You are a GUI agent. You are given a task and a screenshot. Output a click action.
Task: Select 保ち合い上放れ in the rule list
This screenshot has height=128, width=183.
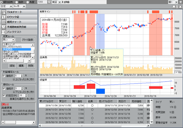(x=11, y=51)
